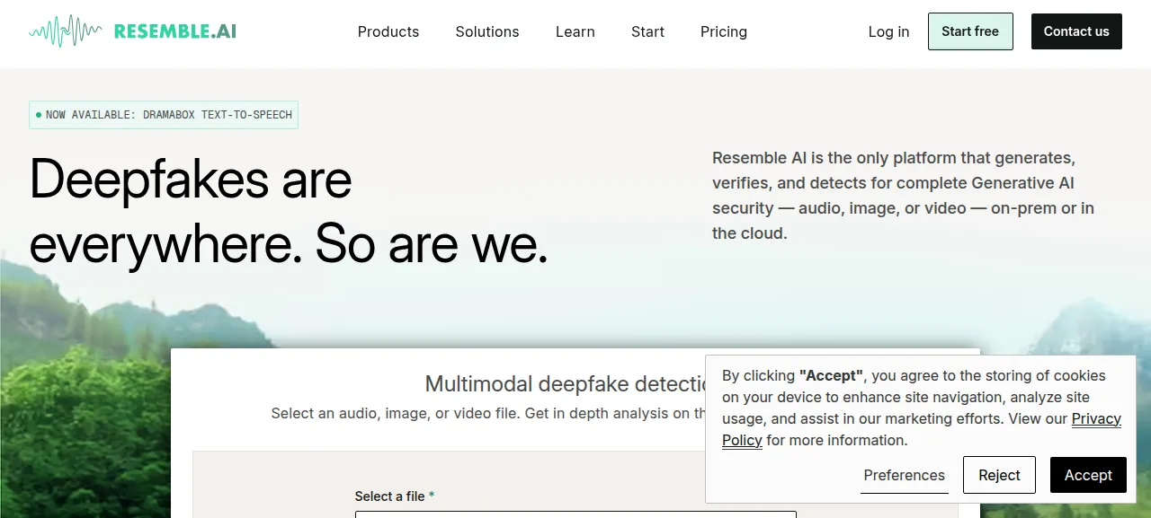Click the Select a file input field
Image resolution: width=1151 pixels, height=518 pixels.
coord(575,514)
